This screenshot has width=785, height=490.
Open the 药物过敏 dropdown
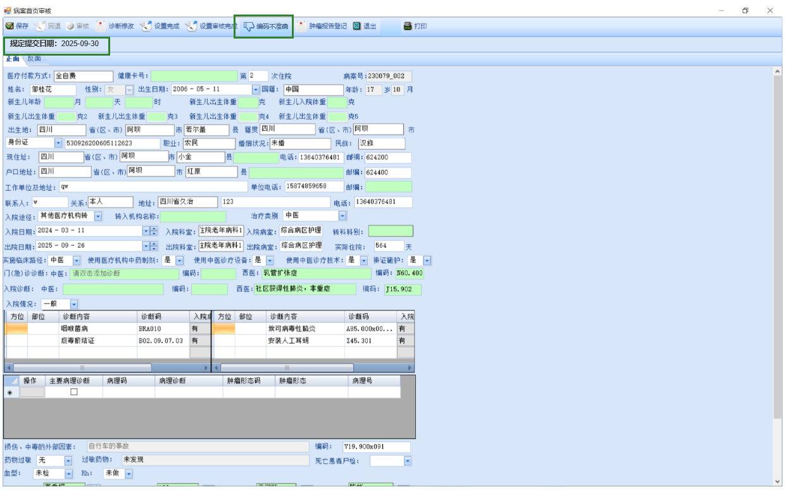(x=68, y=460)
